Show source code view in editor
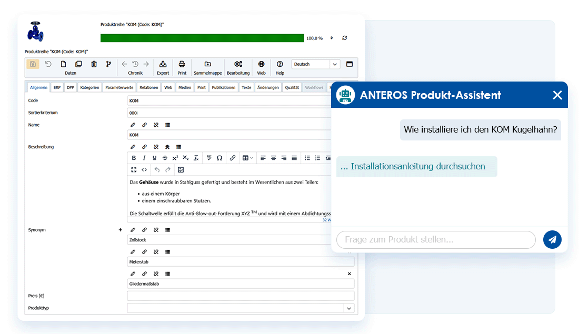579x334 pixels. pos(144,170)
